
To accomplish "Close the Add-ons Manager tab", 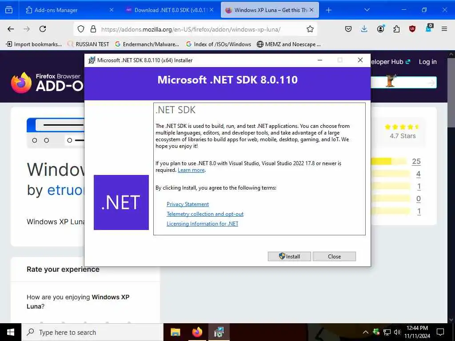I will point(112,10).
